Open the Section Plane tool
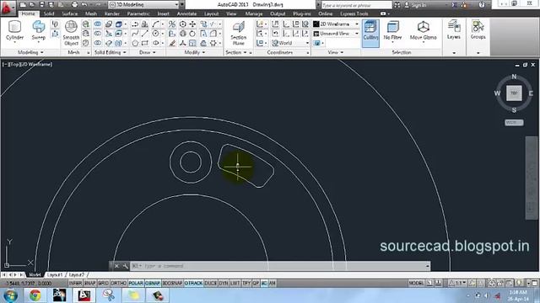This screenshot has height=303, width=540. coord(238,34)
